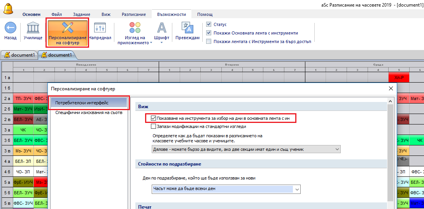This screenshot has width=424, height=209.
Task: Click the red Хп-Р lesson cell
Action: (x=399, y=78)
